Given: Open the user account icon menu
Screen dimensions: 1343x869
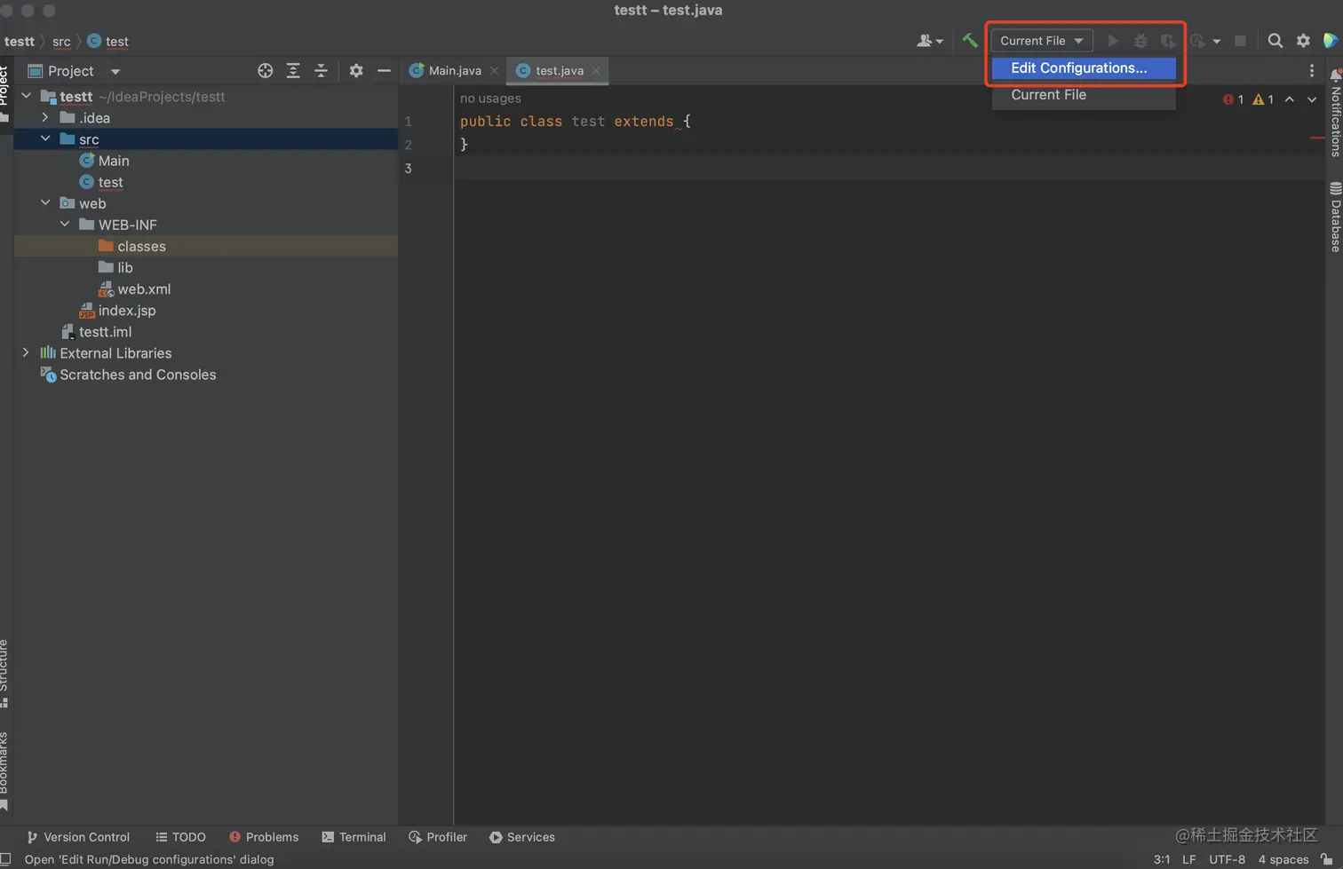Looking at the screenshot, I should (x=930, y=41).
